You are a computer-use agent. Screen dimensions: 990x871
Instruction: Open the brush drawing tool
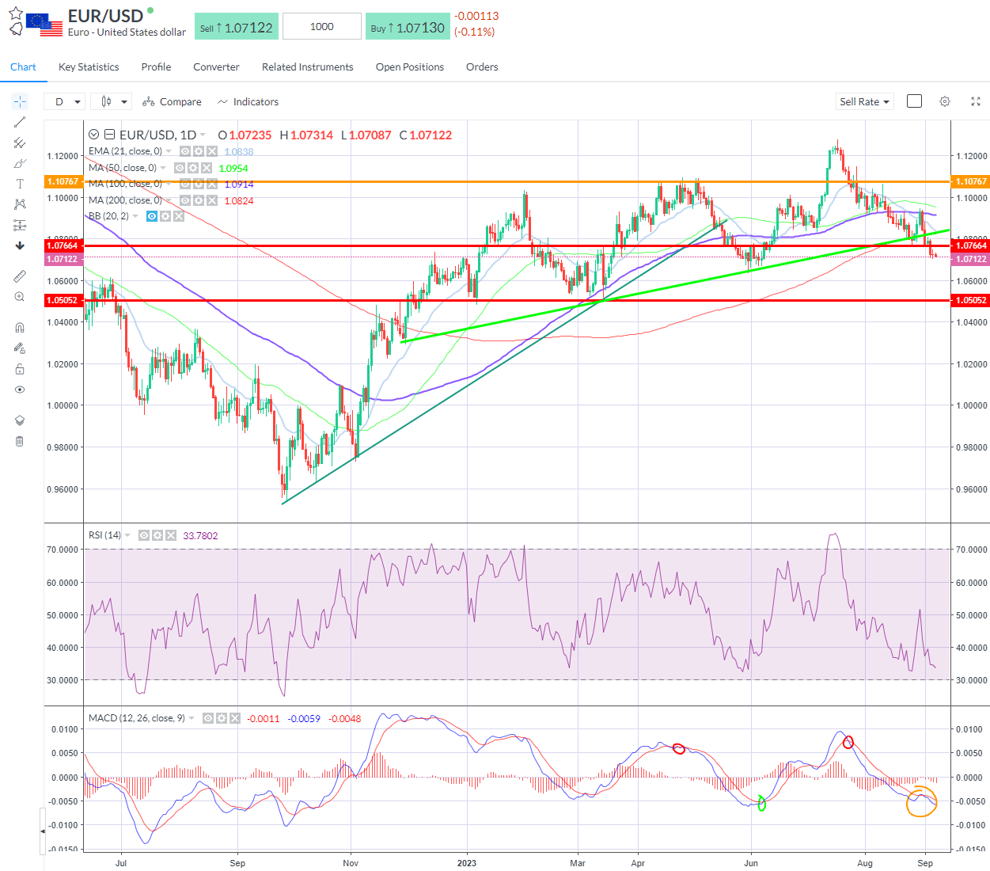point(19,163)
